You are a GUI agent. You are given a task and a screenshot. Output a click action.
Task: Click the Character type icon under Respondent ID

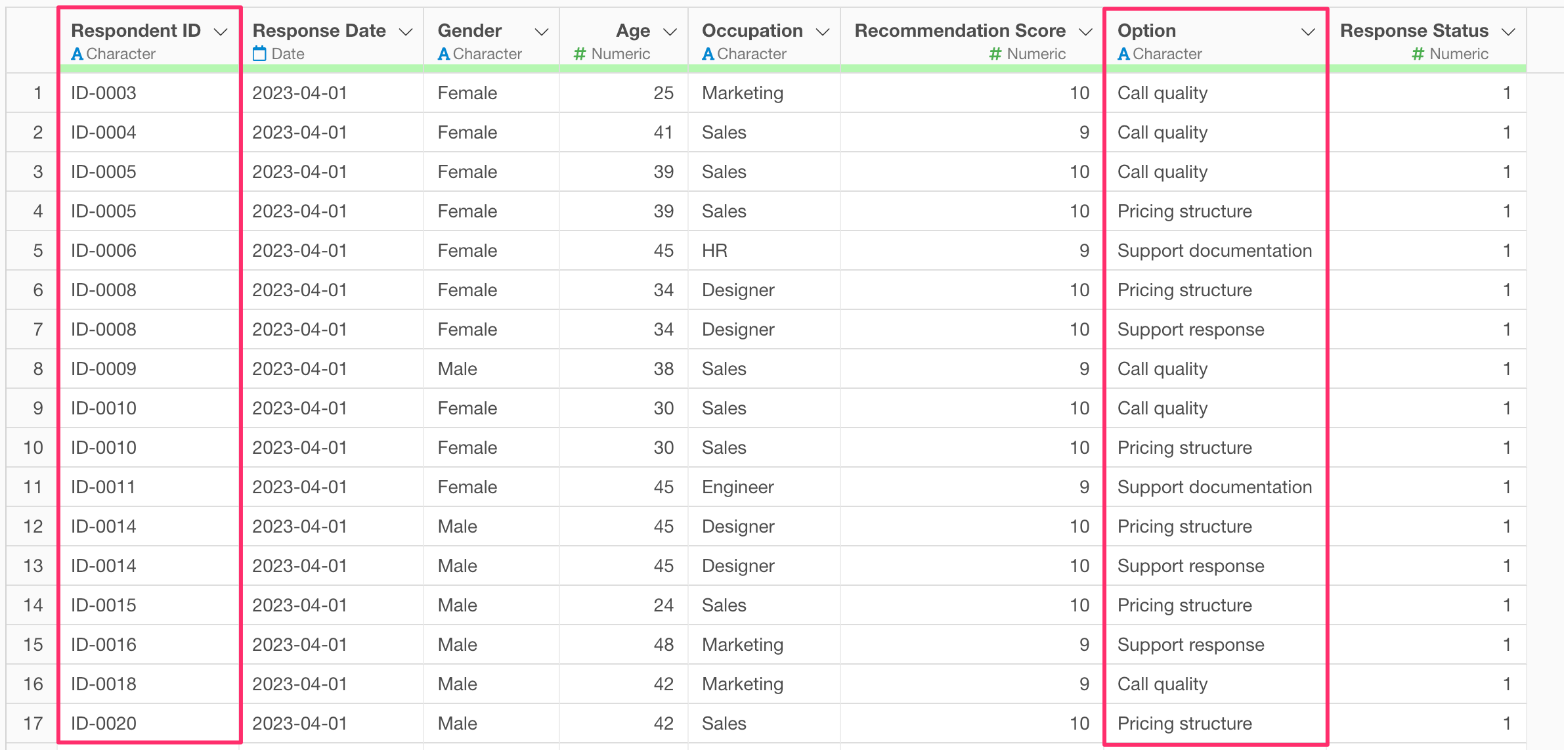pyautogui.click(x=77, y=54)
